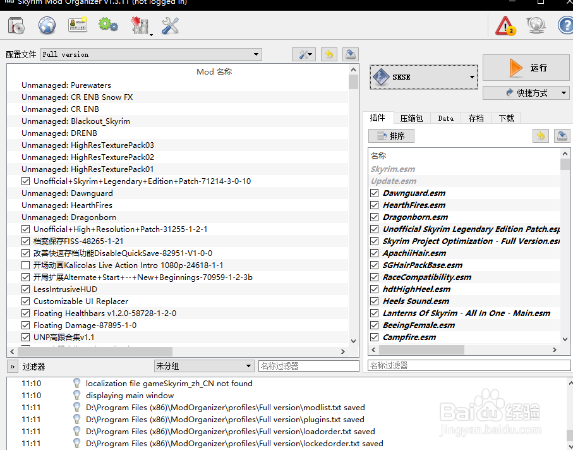
Task: Click the 名称 plugin column header
Action: (378, 155)
